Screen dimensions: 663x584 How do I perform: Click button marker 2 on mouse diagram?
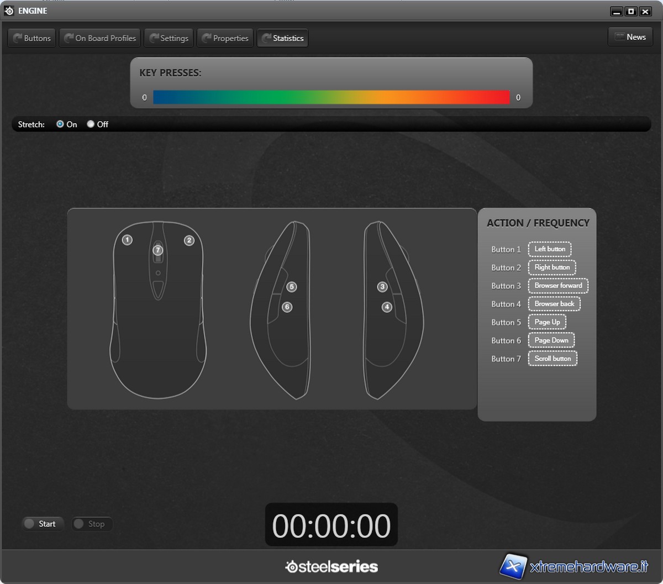(x=189, y=240)
